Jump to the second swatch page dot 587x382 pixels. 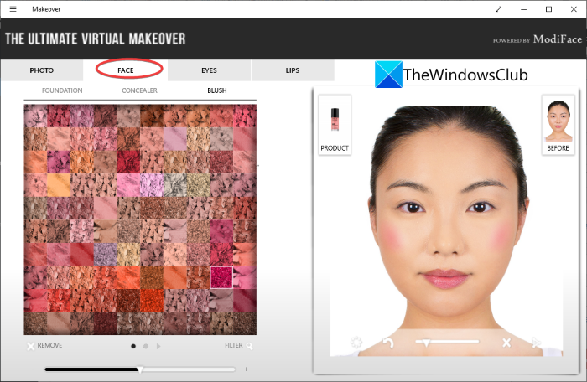point(146,347)
